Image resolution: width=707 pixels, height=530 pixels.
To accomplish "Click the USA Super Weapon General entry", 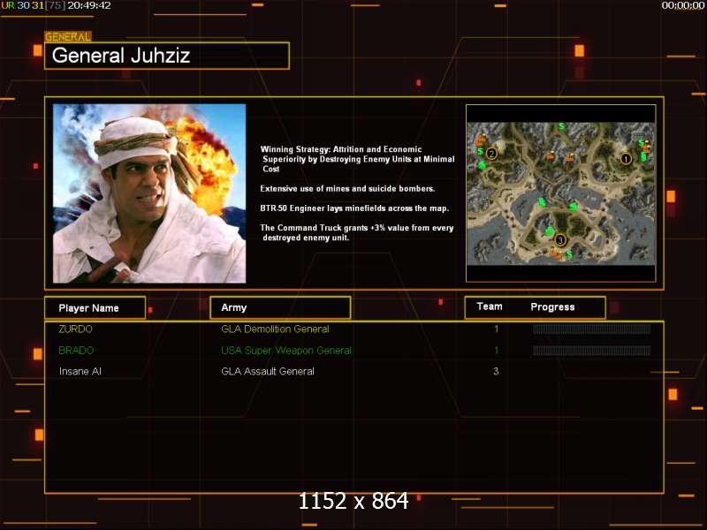I will (x=285, y=350).
